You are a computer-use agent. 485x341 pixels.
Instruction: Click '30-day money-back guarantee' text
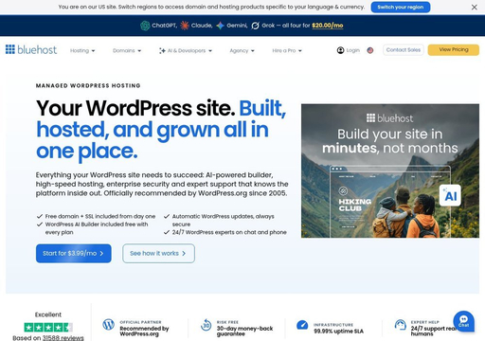(x=244, y=331)
